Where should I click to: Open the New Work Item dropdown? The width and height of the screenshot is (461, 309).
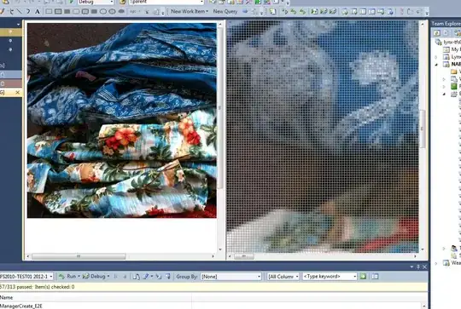(190, 11)
